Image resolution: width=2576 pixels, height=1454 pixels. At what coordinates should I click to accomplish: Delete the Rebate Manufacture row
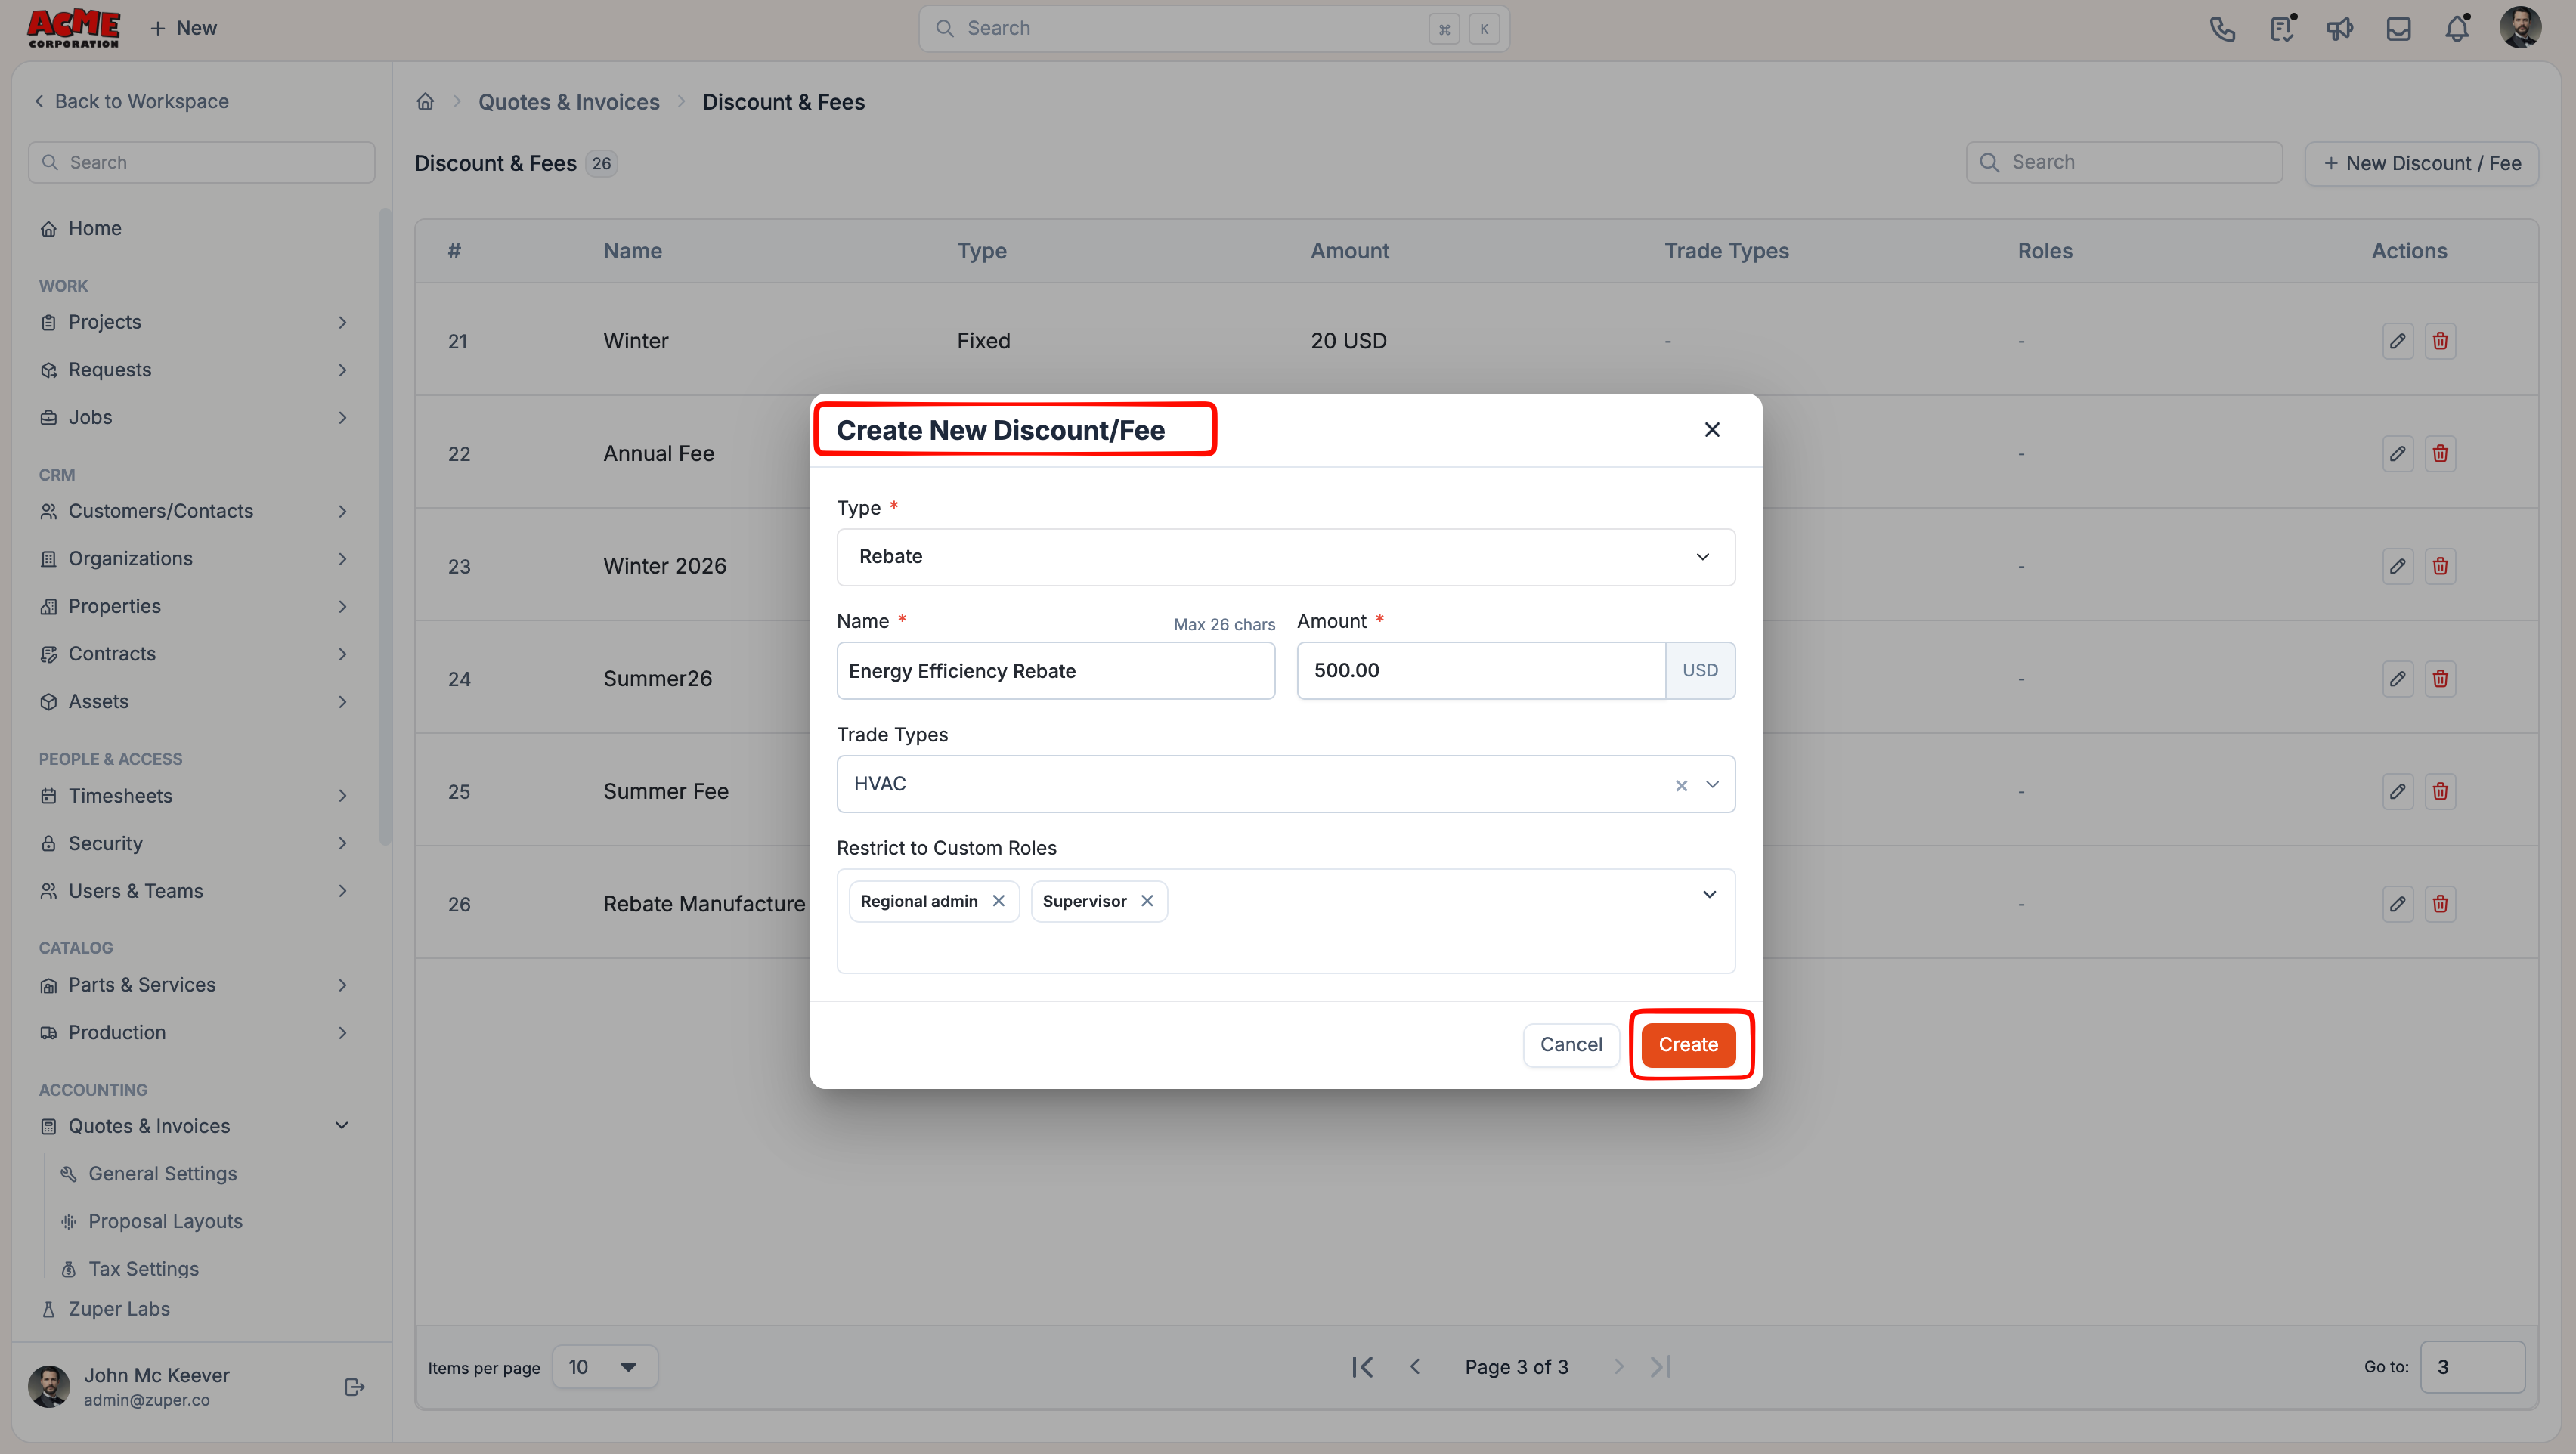[2440, 904]
